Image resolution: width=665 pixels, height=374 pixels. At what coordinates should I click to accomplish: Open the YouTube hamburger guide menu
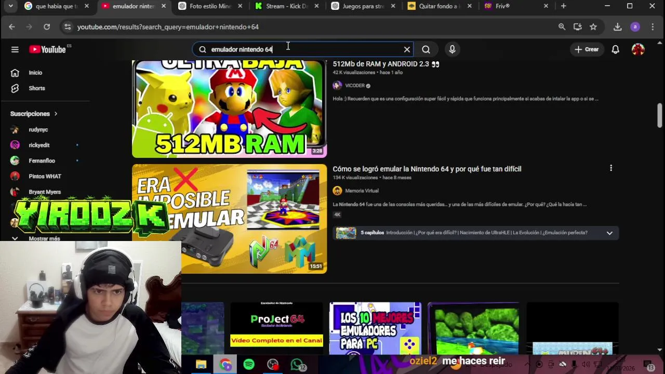15,49
